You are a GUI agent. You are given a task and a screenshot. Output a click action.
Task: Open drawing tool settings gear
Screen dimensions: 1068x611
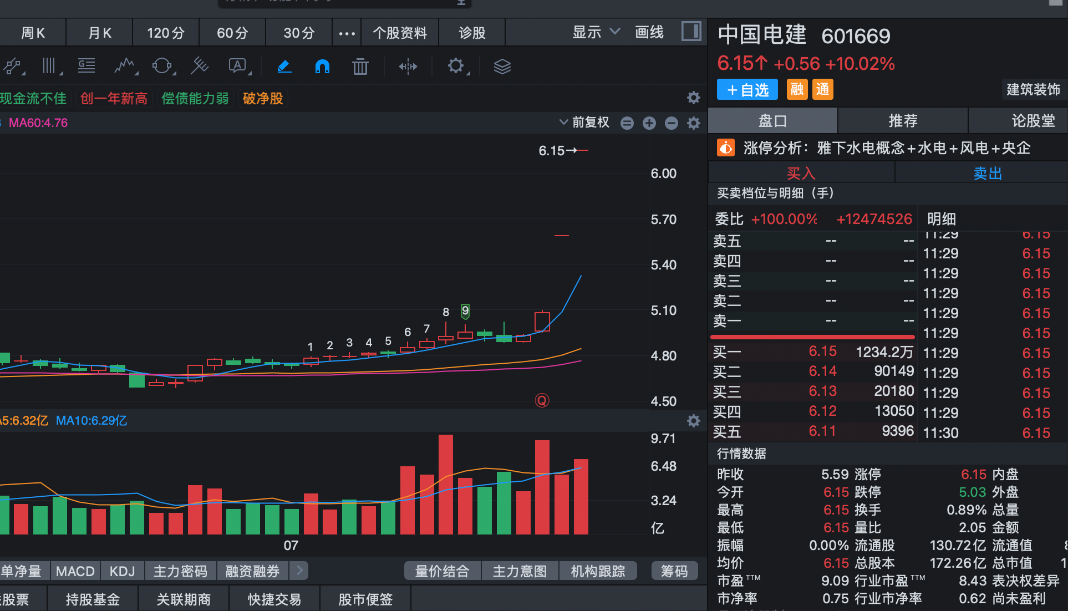coord(456,67)
